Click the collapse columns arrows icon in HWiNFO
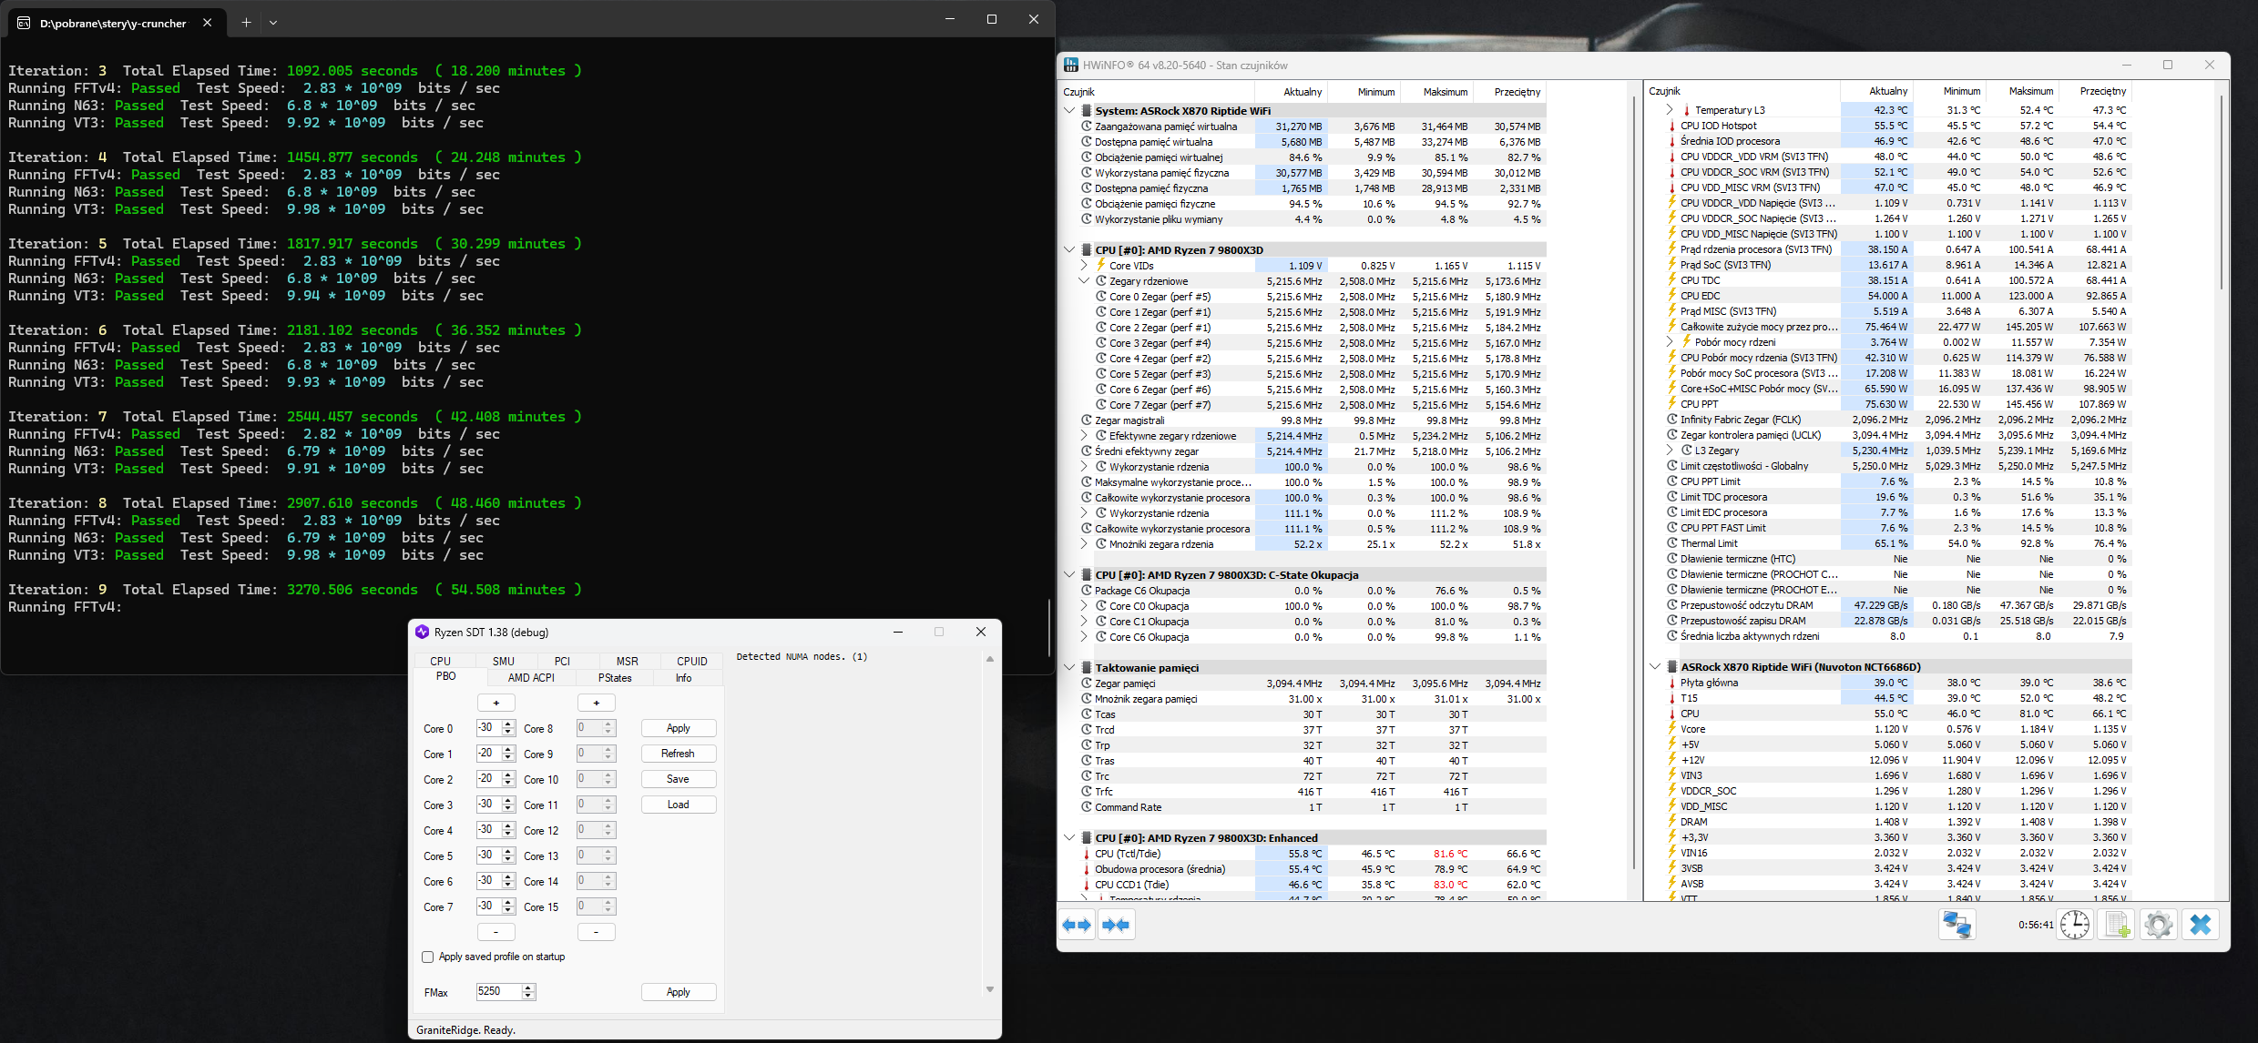 point(1116,925)
